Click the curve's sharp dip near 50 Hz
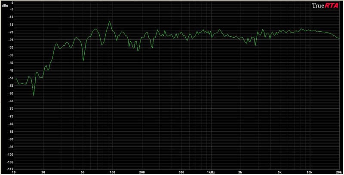This screenshot has width=344, height=175. (x=83, y=61)
